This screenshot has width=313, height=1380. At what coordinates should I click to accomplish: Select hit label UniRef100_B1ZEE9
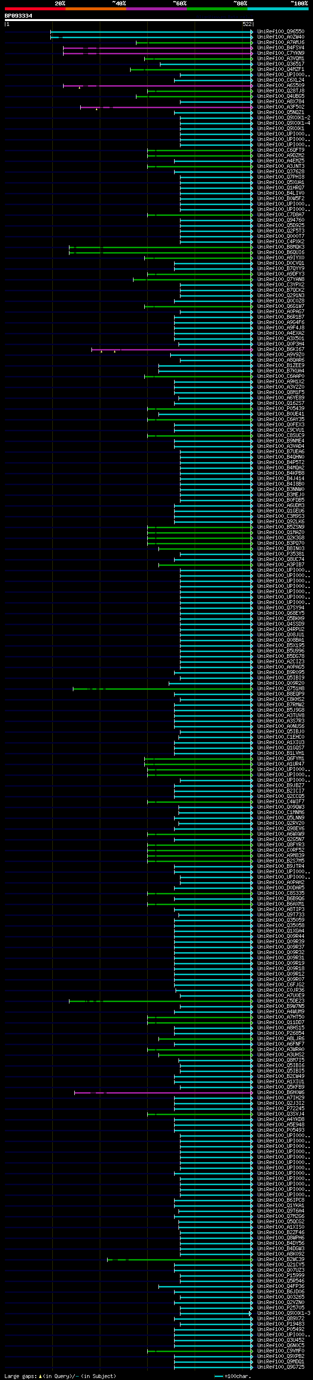(x=280, y=365)
